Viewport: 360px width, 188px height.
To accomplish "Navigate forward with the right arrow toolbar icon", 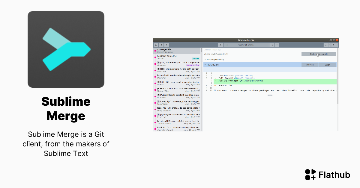I will [166, 45].
